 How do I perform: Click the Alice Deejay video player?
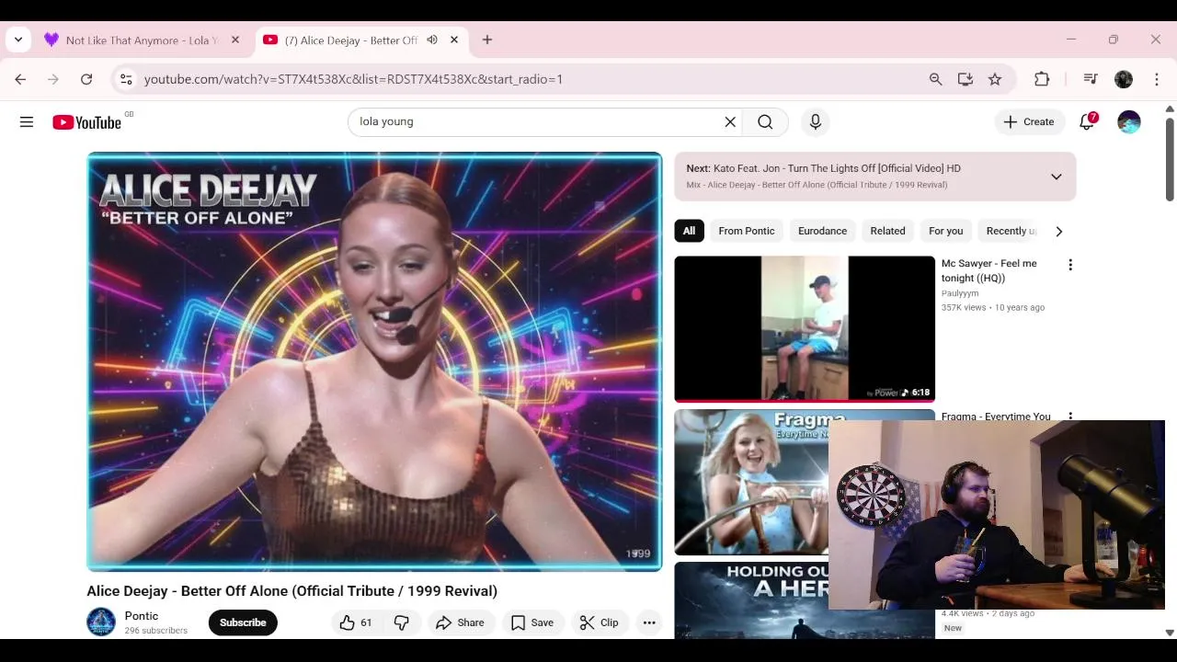[x=374, y=362]
